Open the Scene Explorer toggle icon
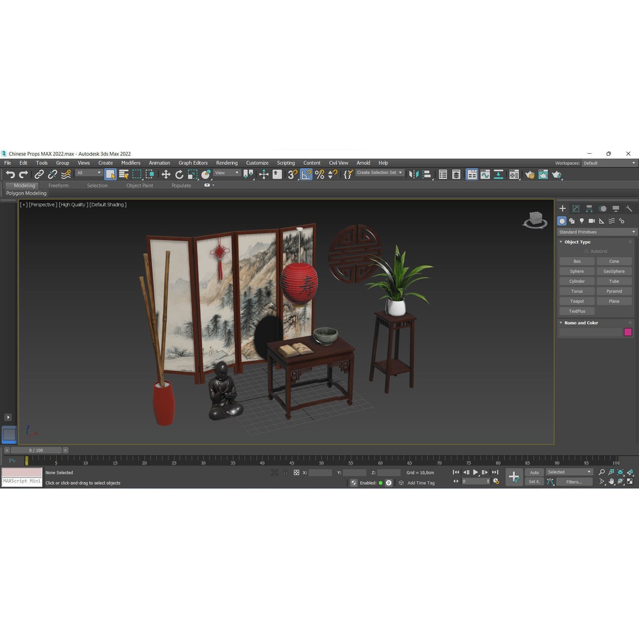The width and height of the screenshot is (639, 639). pos(443,175)
